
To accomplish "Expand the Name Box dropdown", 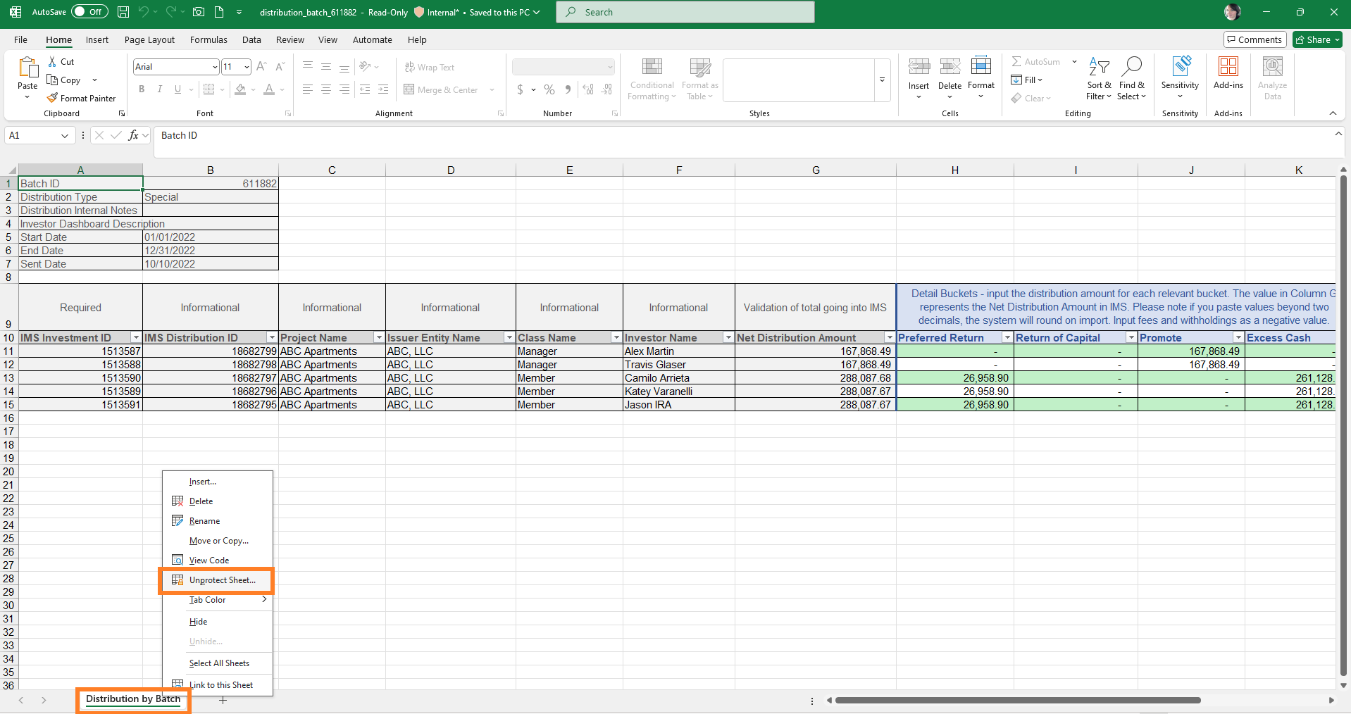I will (x=65, y=136).
